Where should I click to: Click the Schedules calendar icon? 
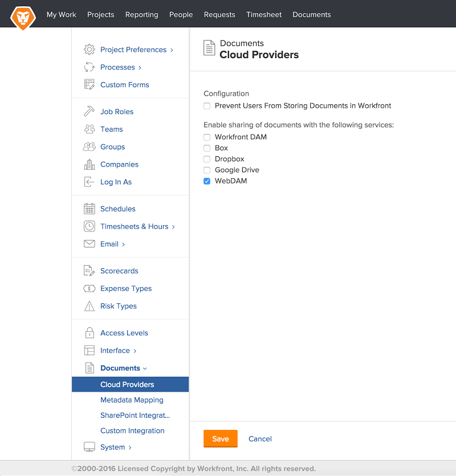(89, 209)
